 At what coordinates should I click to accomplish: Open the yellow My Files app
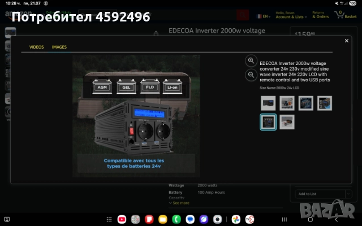pyautogui.click(x=163, y=219)
